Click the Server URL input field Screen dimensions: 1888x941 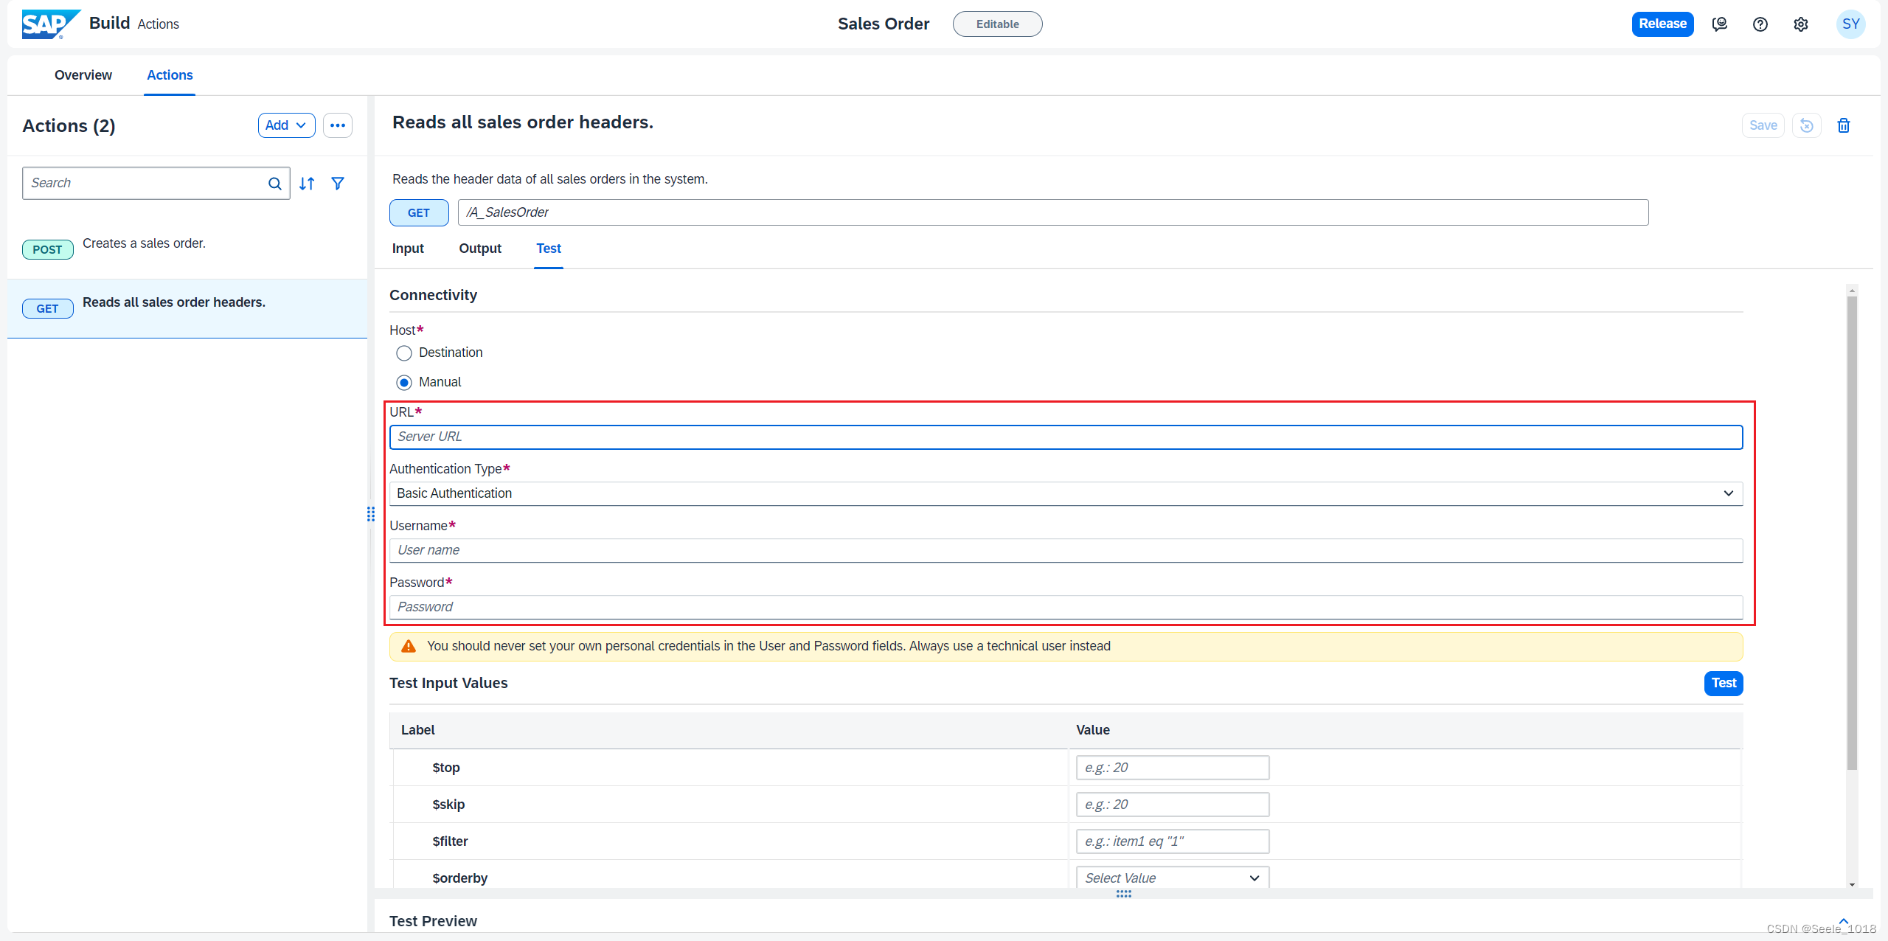[1065, 437]
